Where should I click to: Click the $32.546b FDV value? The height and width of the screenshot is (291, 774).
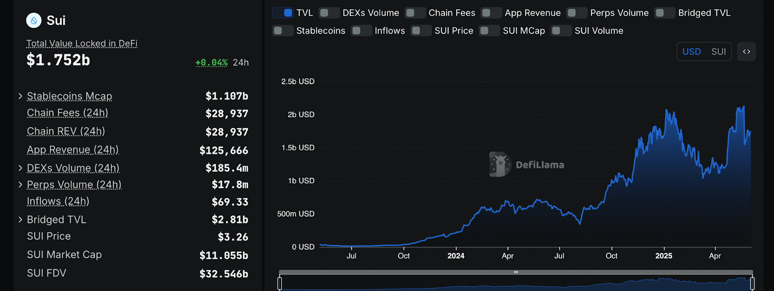pyautogui.click(x=224, y=274)
